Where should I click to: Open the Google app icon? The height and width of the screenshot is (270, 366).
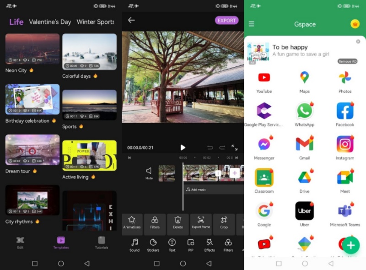264,211
